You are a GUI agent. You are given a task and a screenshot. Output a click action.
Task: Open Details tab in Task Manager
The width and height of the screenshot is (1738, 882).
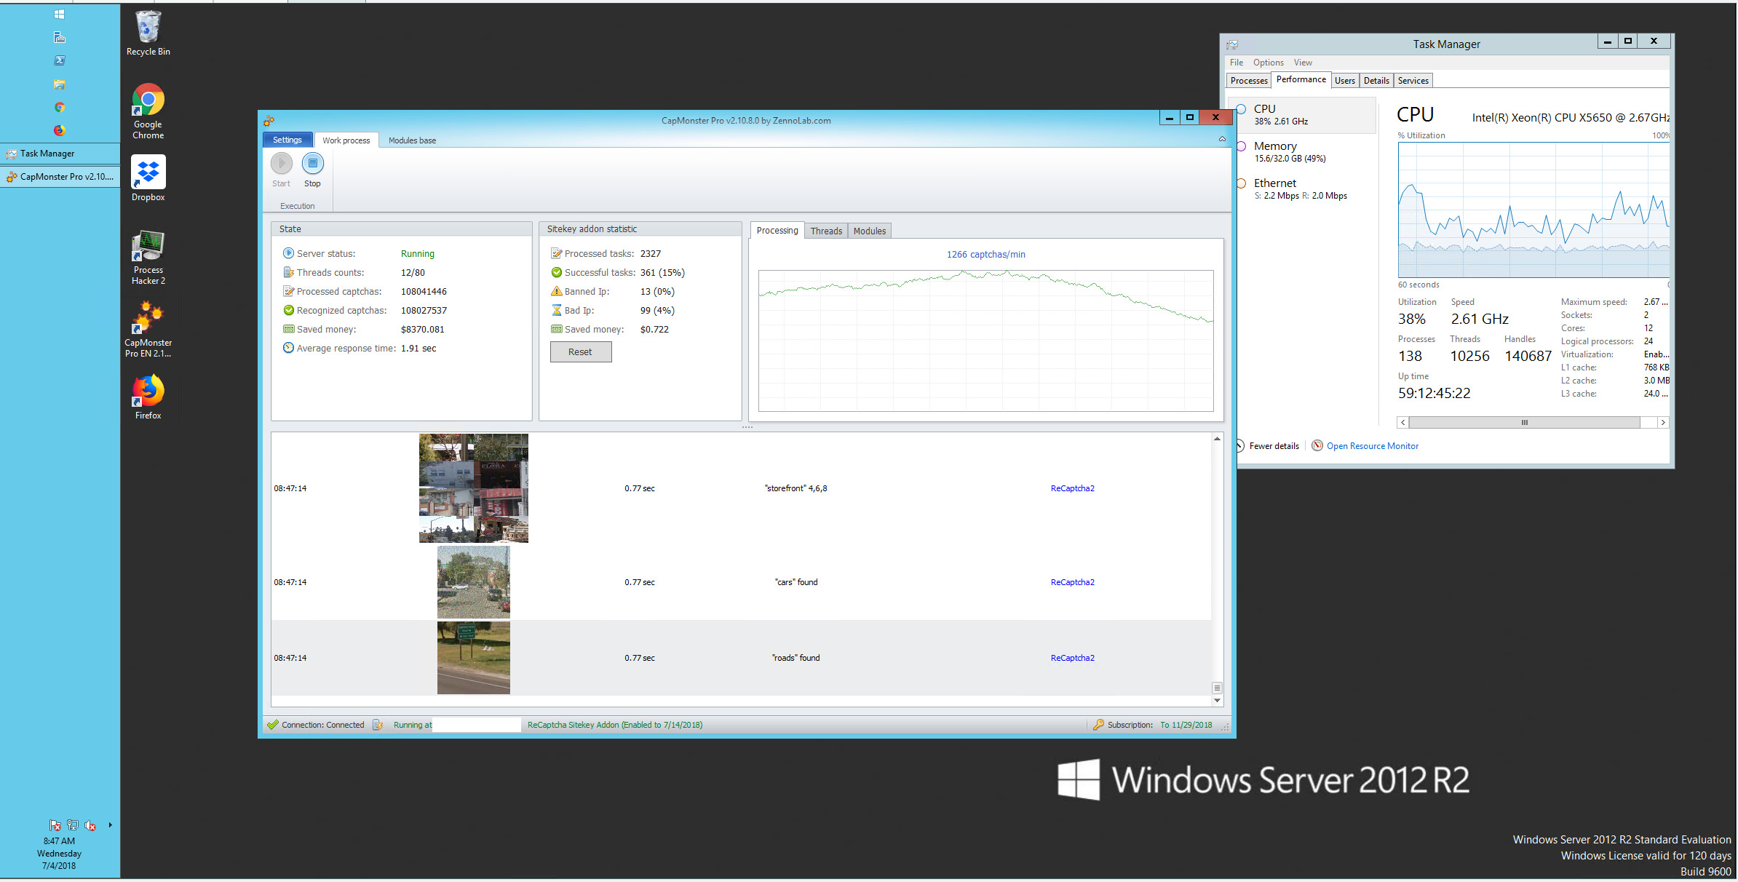pyautogui.click(x=1376, y=81)
